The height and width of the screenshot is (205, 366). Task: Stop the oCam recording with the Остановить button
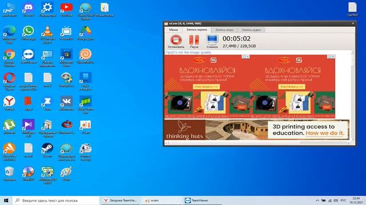pos(176,42)
